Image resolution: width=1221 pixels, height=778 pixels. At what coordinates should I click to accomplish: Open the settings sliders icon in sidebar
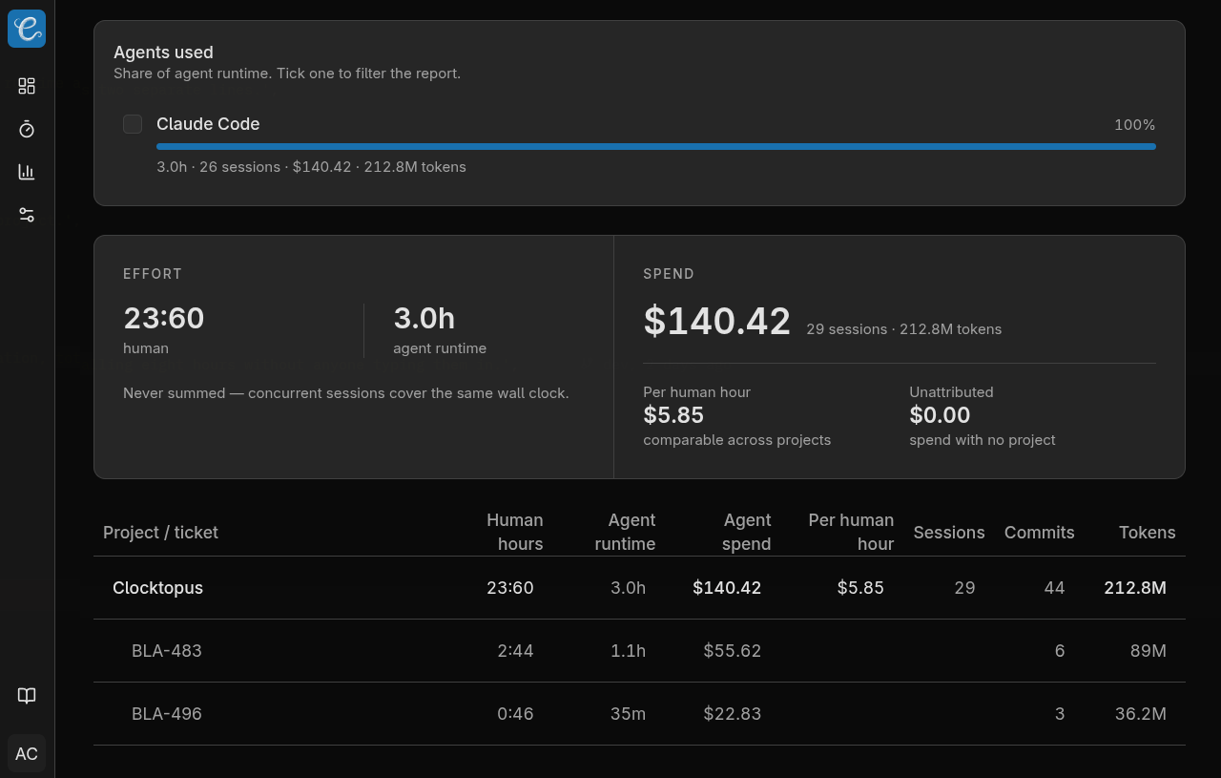click(x=27, y=215)
